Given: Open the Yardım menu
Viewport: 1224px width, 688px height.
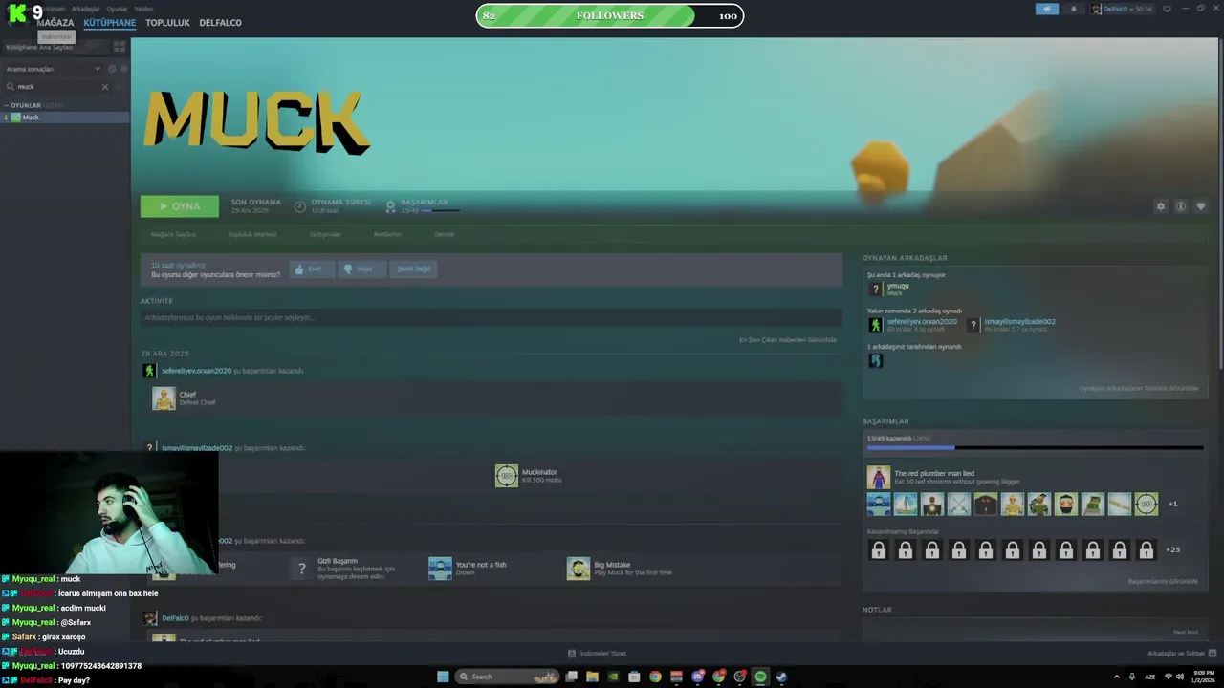Looking at the screenshot, I should tap(143, 9).
